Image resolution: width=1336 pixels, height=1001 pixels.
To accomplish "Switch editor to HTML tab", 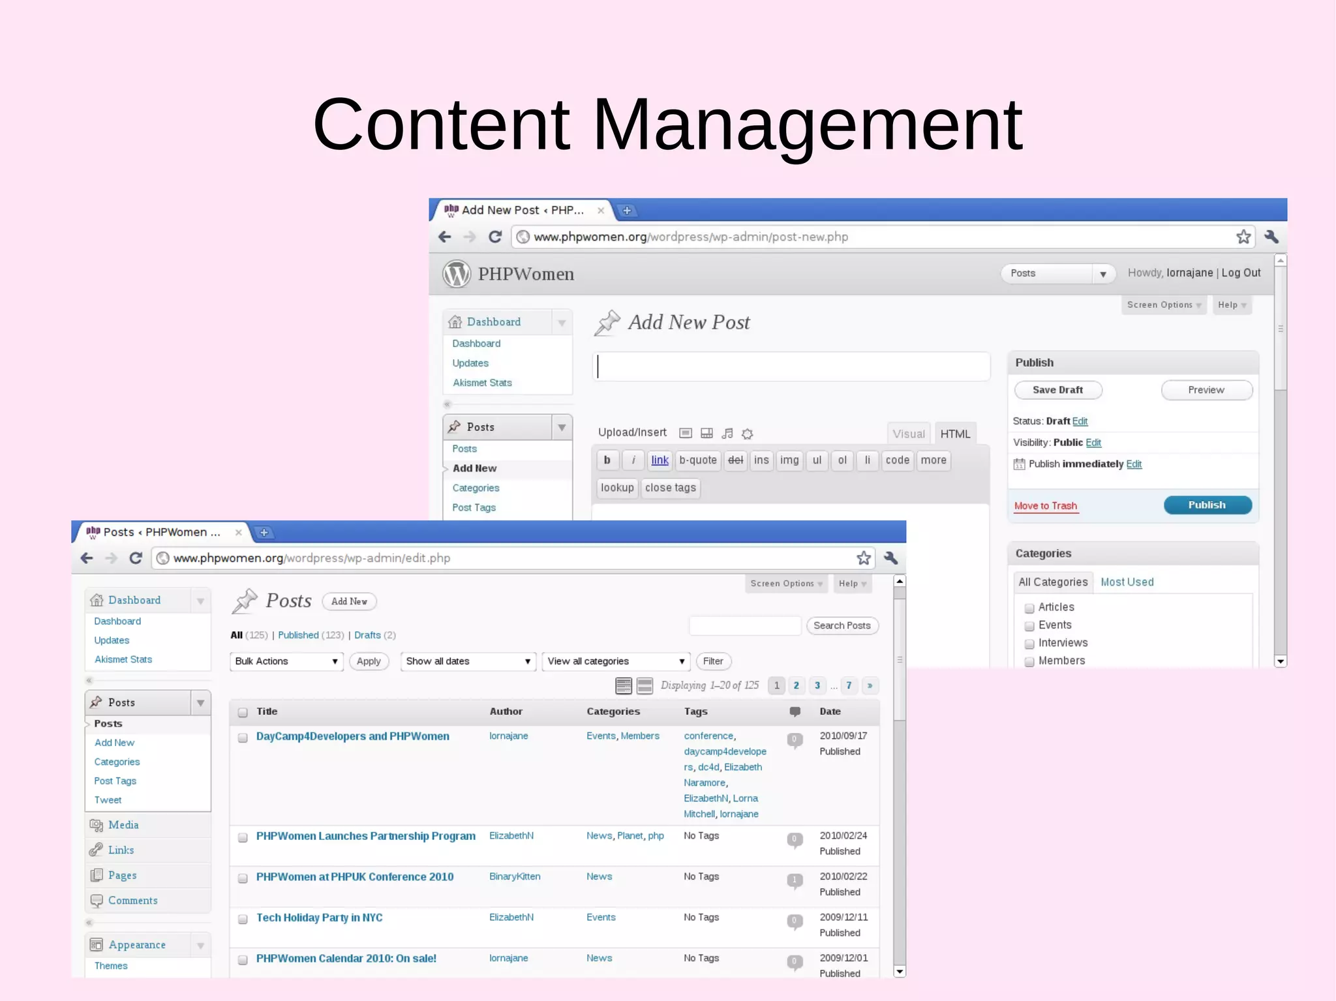I will coord(955,434).
